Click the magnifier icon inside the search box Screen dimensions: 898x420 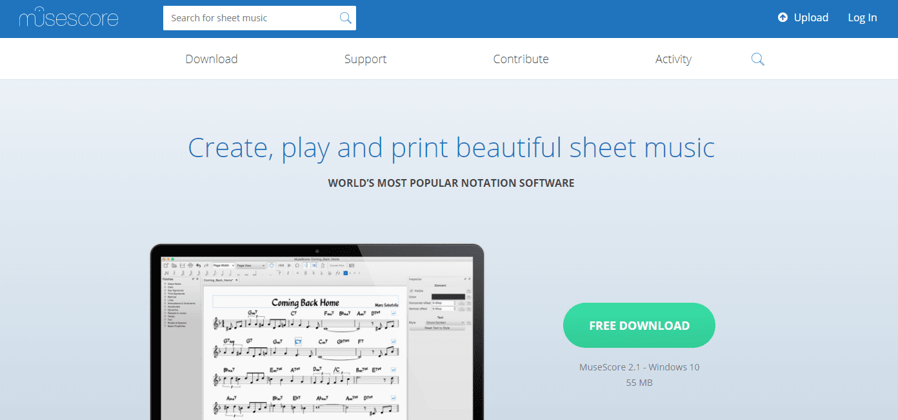[346, 18]
